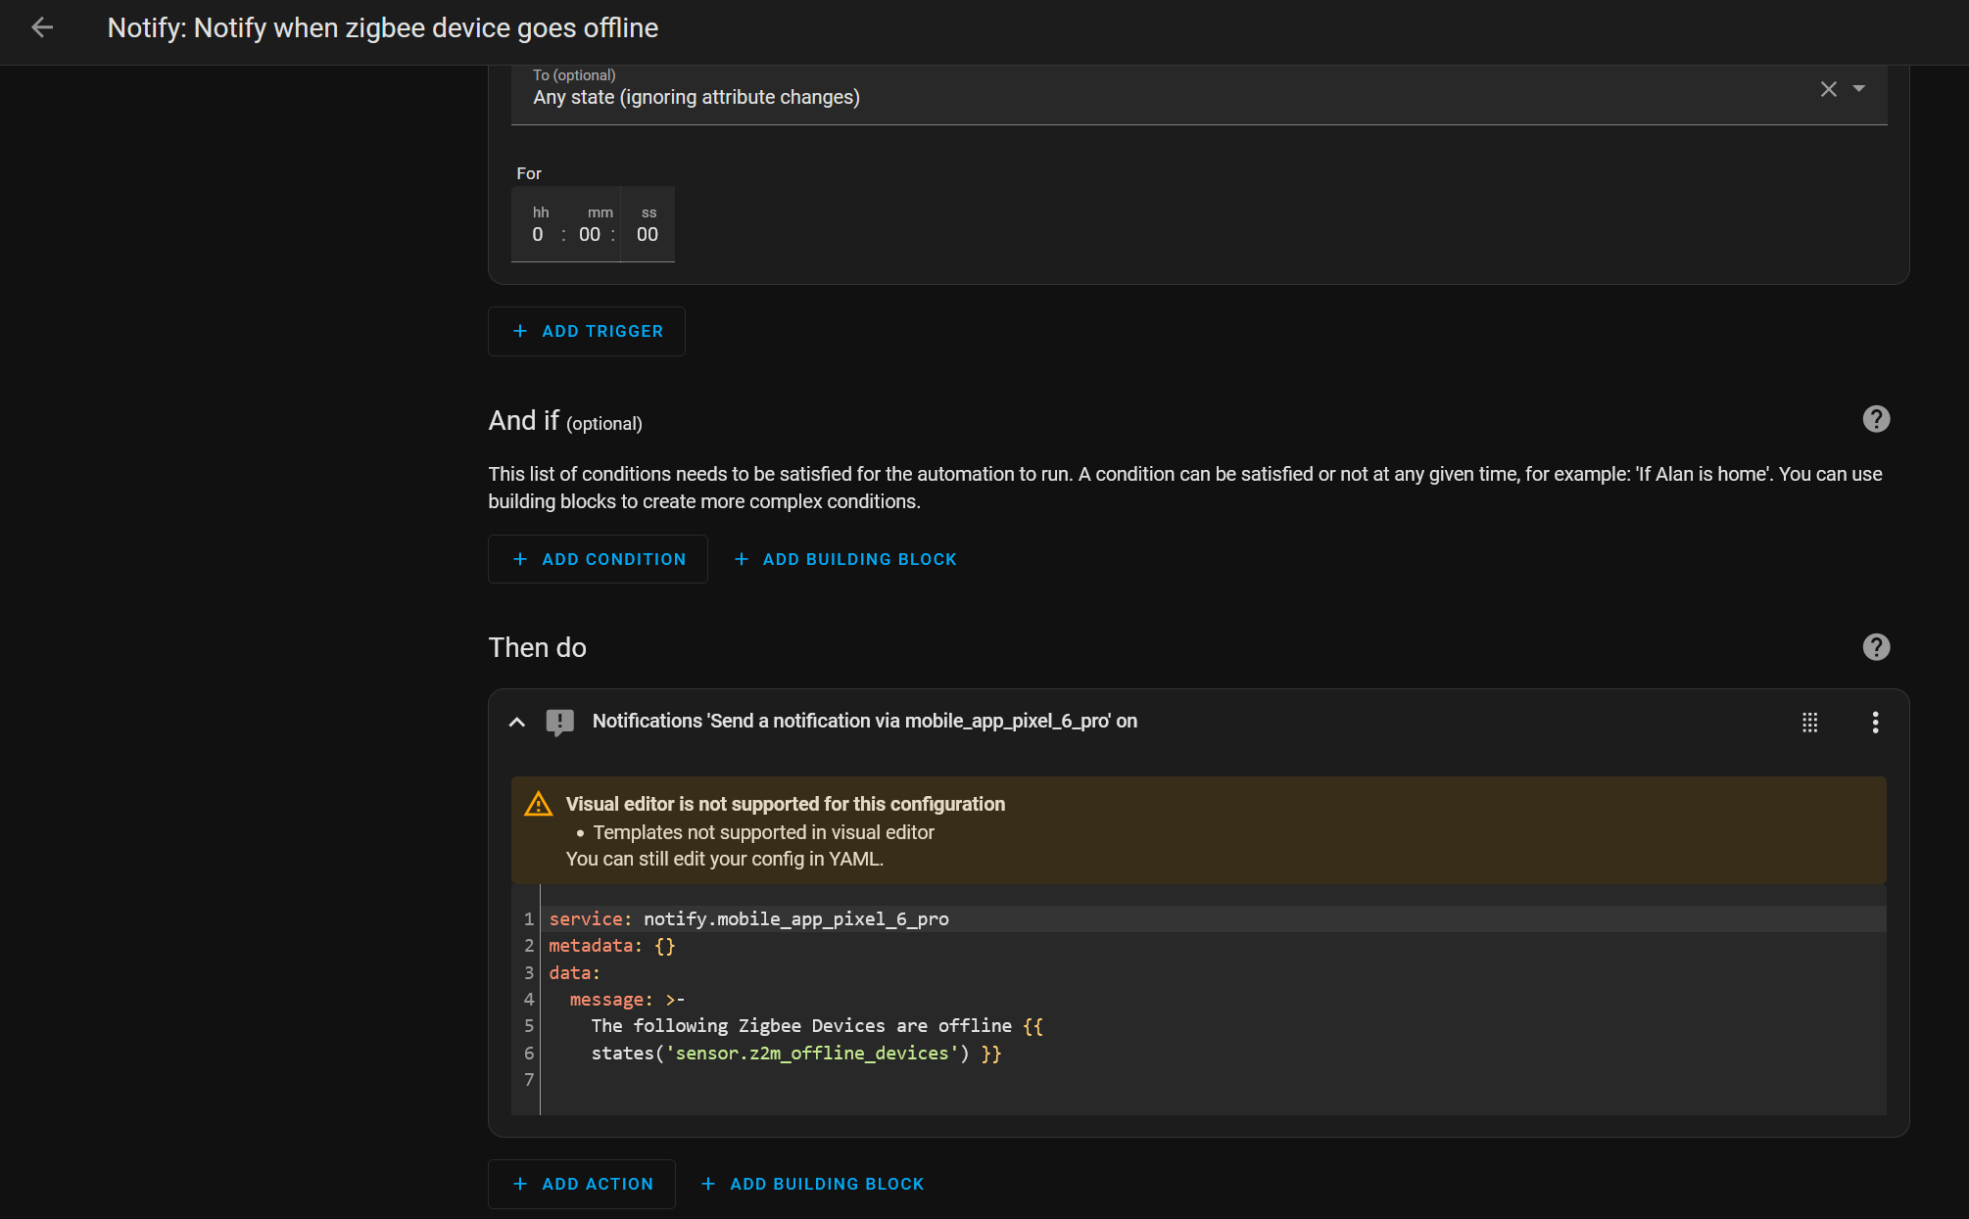Collapse the Notifications action card

[517, 723]
